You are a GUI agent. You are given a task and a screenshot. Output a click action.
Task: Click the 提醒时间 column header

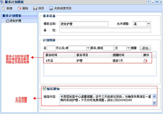pyautogui.click(x=126, y=55)
